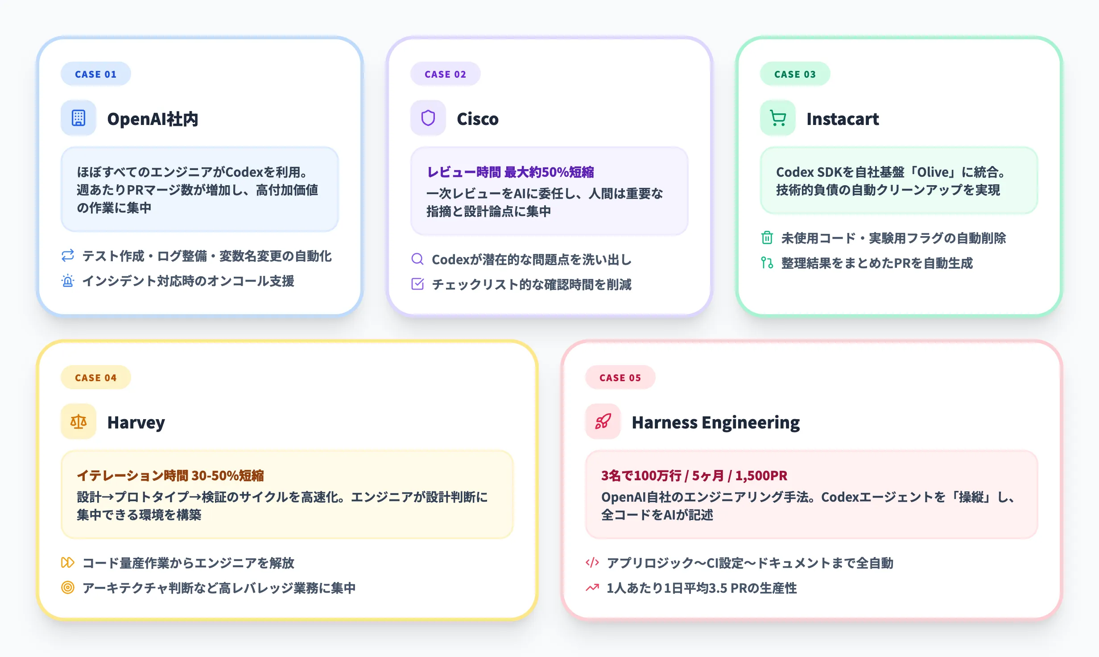Click the CASE 05 badge
Image resolution: width=1099 pixels, height=657 pixels.
coord(620,377)
